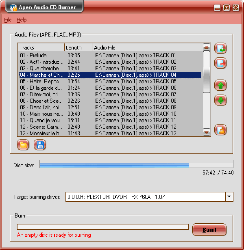Click file path ending TRACK 02
The width and height of the screenshot is (244, 250).
click(136, 62)
